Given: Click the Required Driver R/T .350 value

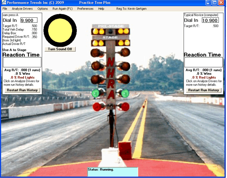Looking at the screenshot, I should click(x=34, y=37).
